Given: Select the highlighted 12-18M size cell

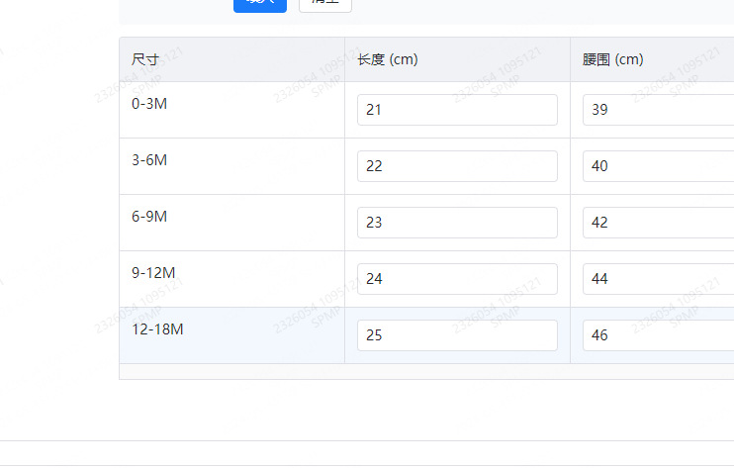Looking at the screenshot, I should [x=157, y=328].
